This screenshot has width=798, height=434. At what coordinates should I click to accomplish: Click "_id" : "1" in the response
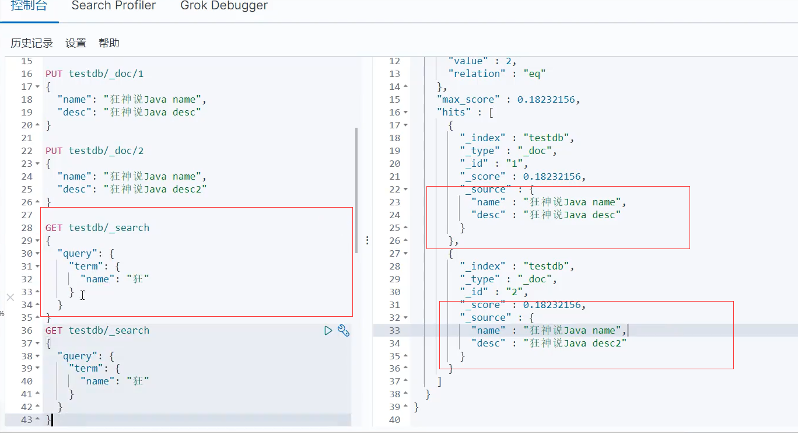pos(494,164)
